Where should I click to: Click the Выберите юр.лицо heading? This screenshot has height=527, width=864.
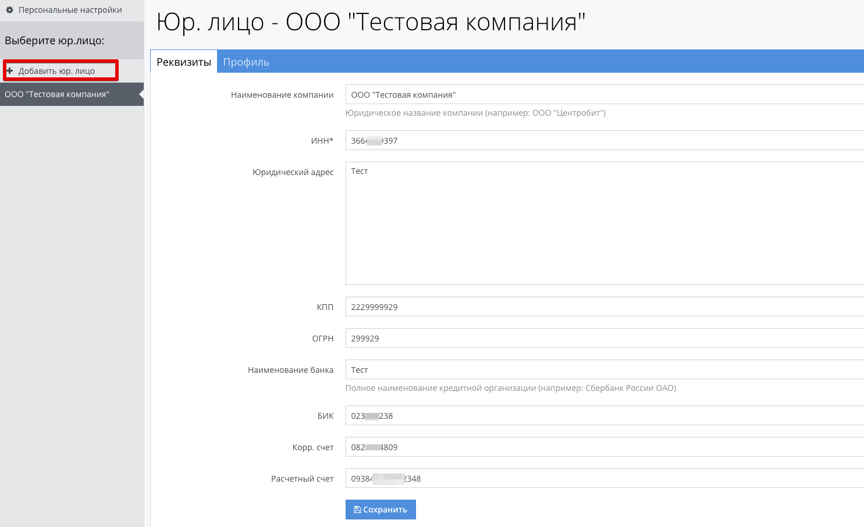55,41
